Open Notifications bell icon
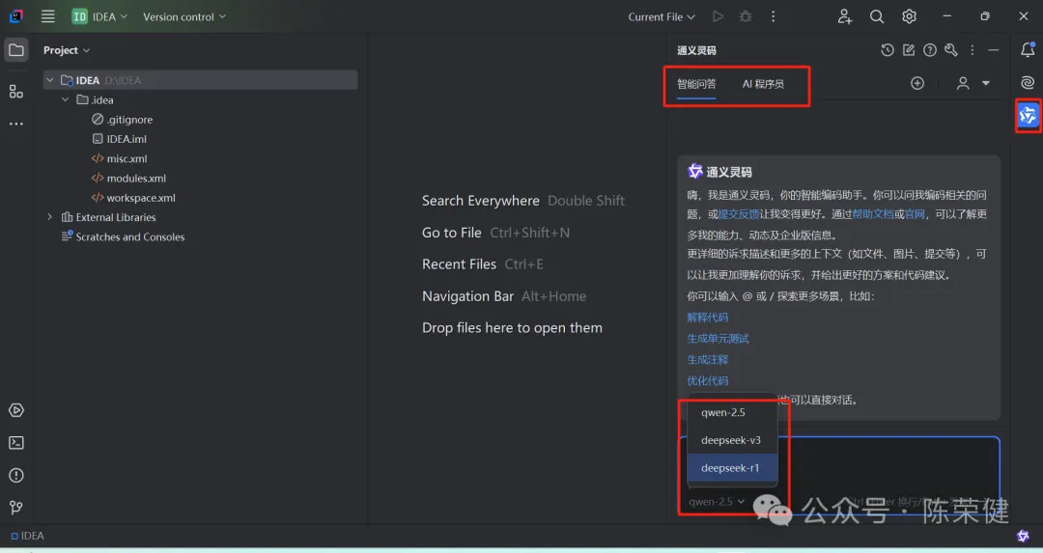Viewport: 1043px width, 553px height. [1028, 49]
